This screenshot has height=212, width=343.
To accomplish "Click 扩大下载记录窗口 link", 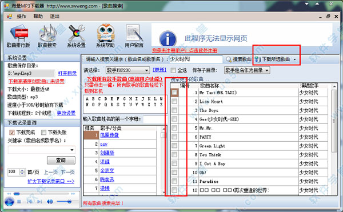I will (51, 181).
